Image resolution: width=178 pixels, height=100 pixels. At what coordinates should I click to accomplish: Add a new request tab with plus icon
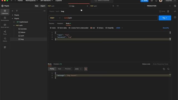(x=113, y=6)
